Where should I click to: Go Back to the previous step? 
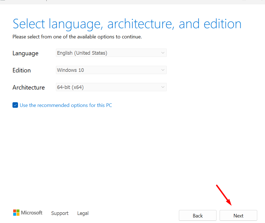click(197, 216)
